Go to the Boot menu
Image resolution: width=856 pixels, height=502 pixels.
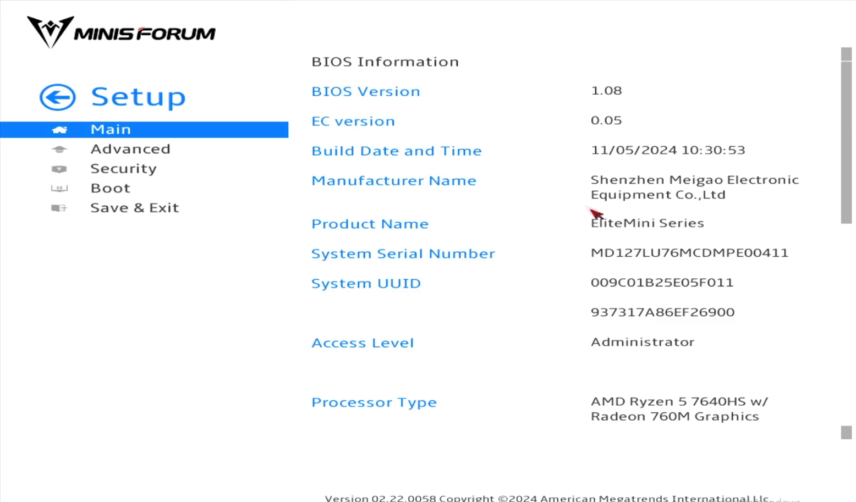coord(110,189)
